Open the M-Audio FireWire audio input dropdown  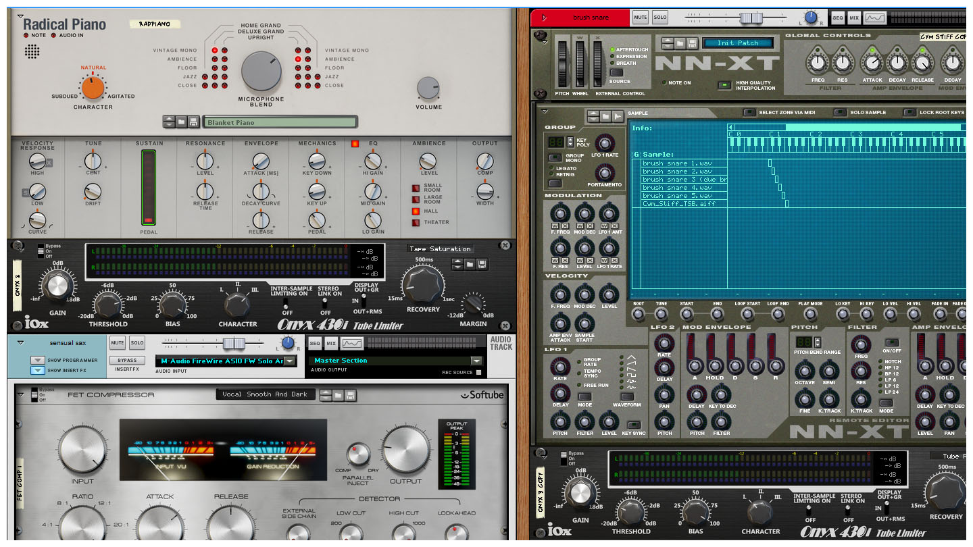click(x=290, y=361)
